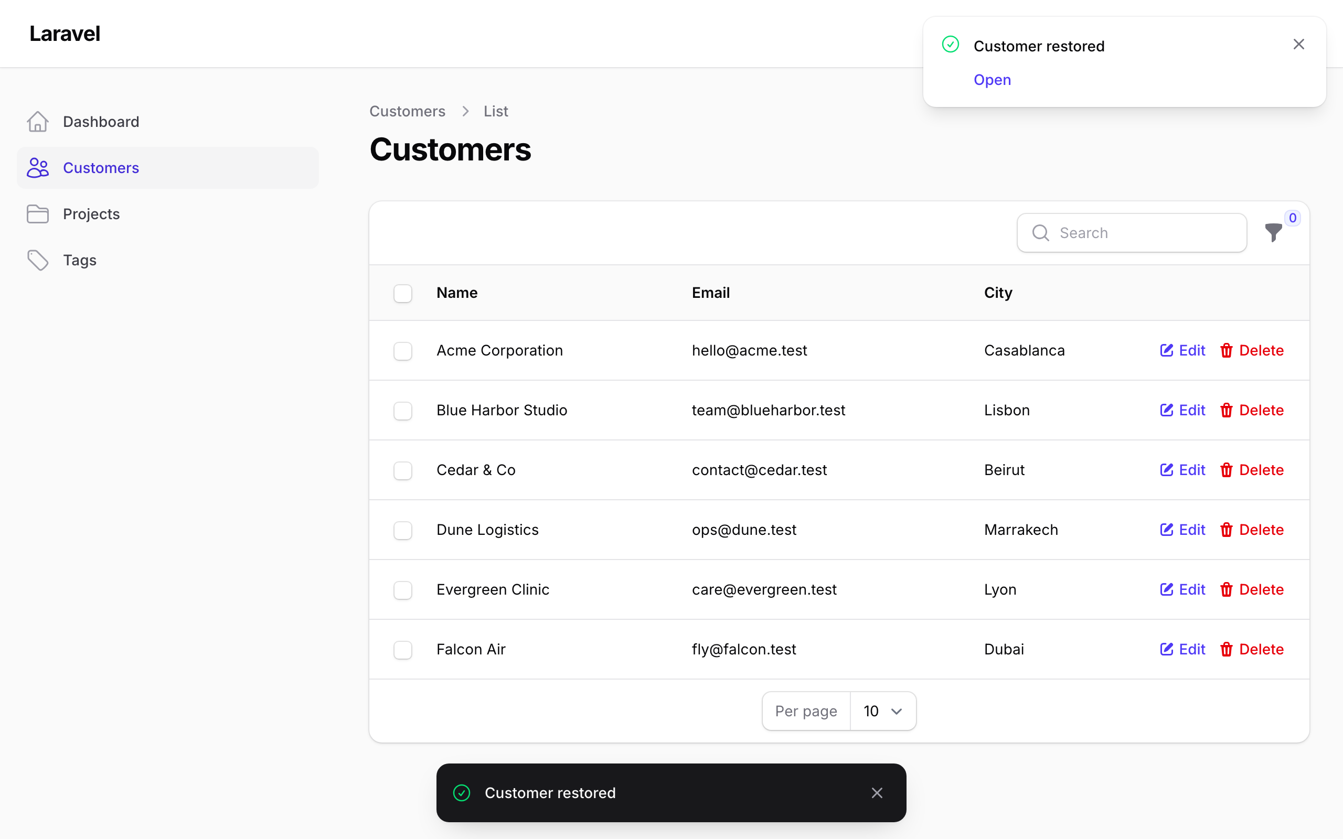The width and height of the screenshot is (1343, 839).
Task: Click the Tags tag icon in sidebar
Action: [38, 260]
